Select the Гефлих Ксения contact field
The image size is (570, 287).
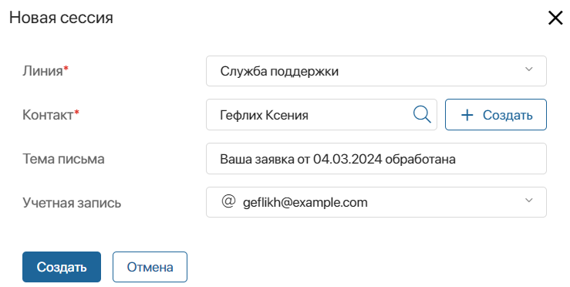click(x=322, y=115)
